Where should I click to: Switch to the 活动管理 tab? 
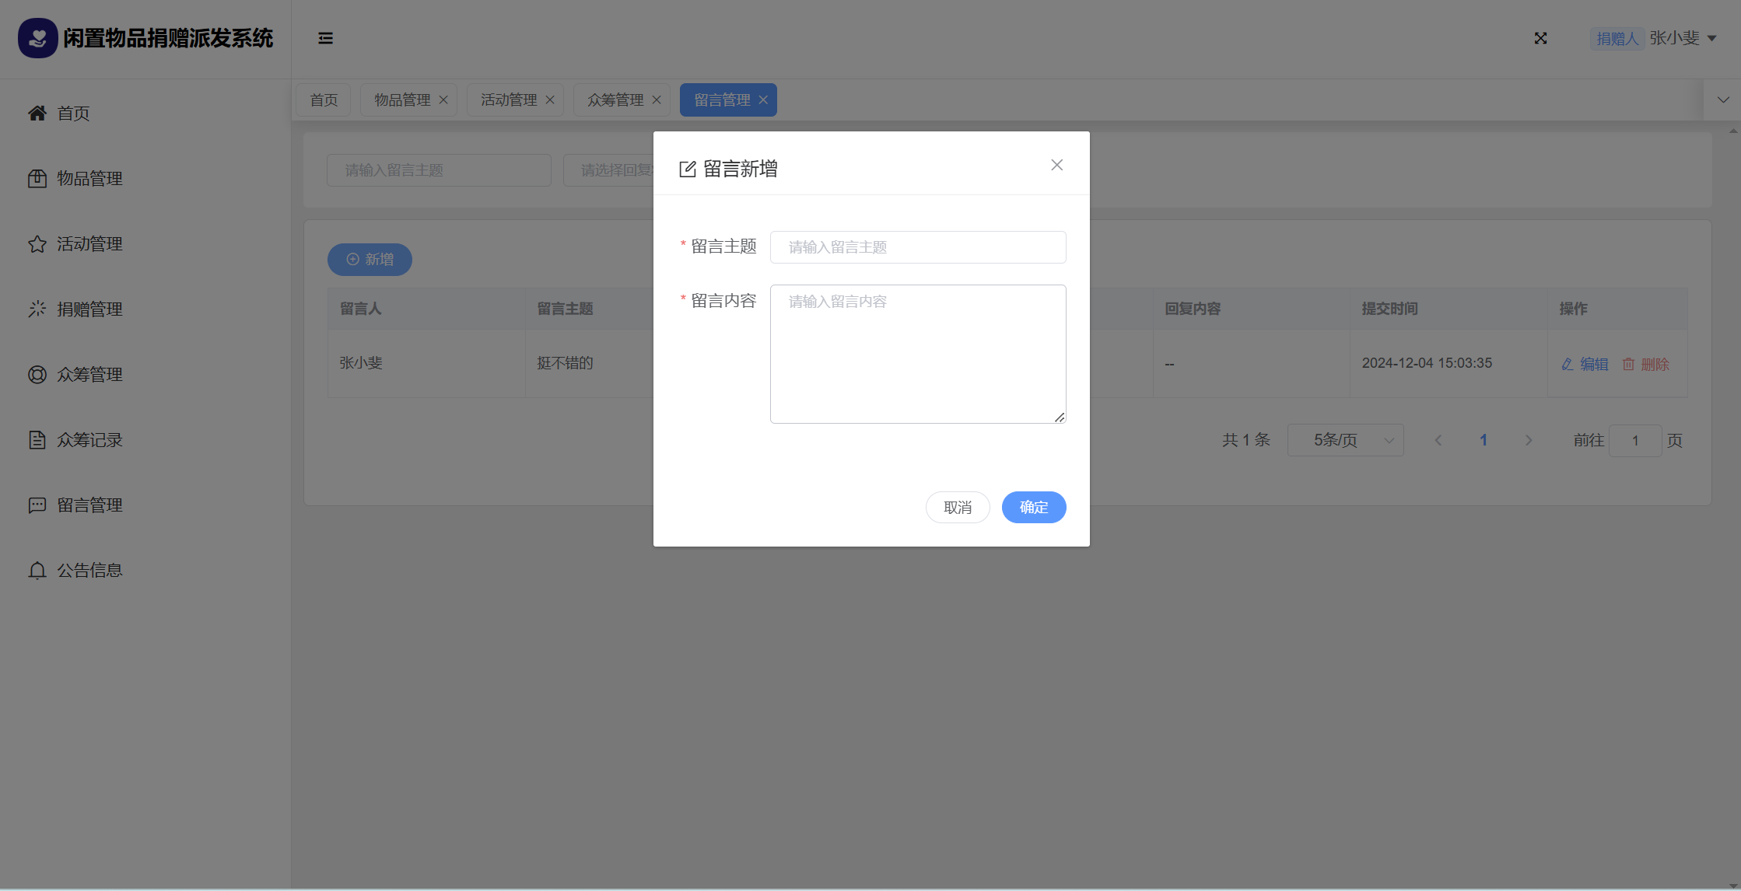509,100
